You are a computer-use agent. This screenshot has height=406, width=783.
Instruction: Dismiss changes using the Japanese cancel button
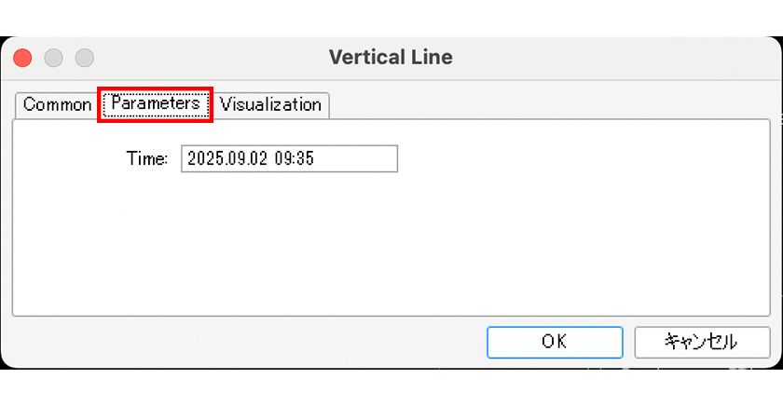click(x=702, y=342)
